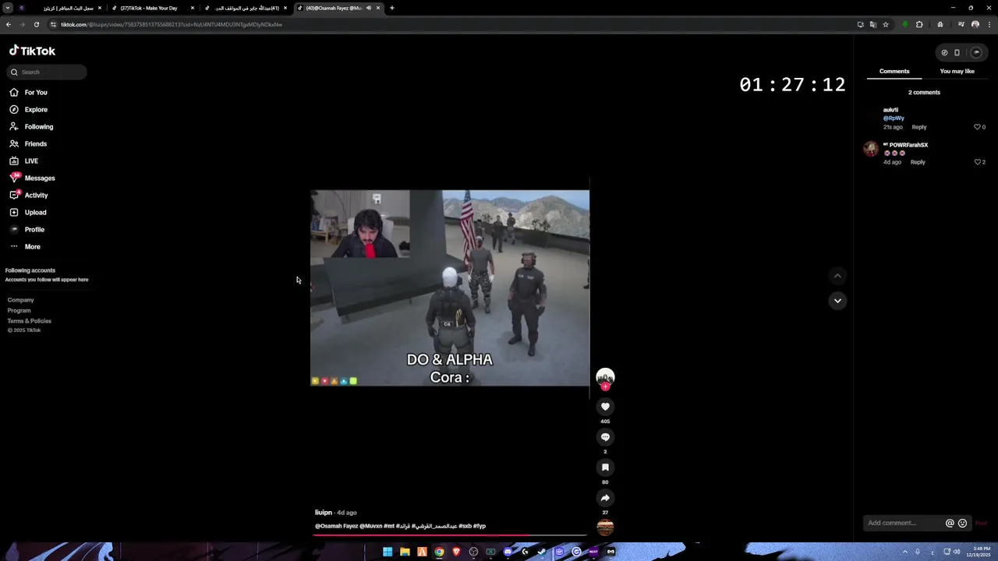Viewport: 998px width, 561px height.
Task: Switch to the Comments tab
Action: coord(894,71)
